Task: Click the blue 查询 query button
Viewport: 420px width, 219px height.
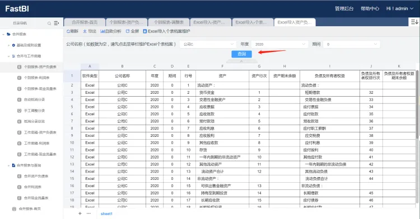Action: [241, 54]
